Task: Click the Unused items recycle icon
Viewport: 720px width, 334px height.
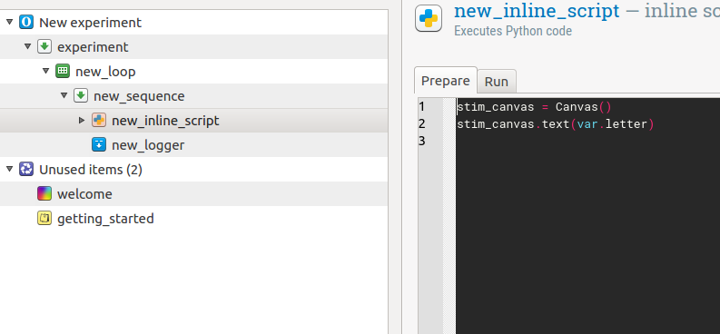Action: [26, 170]
